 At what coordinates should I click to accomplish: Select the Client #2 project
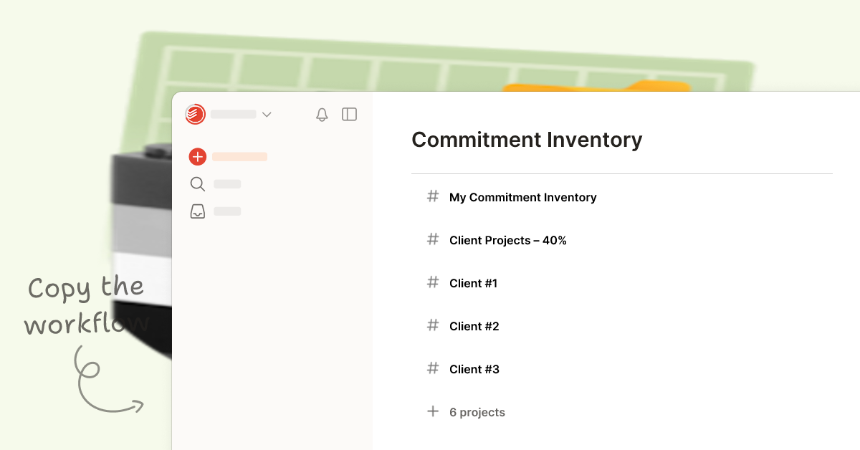coord(474,326)
